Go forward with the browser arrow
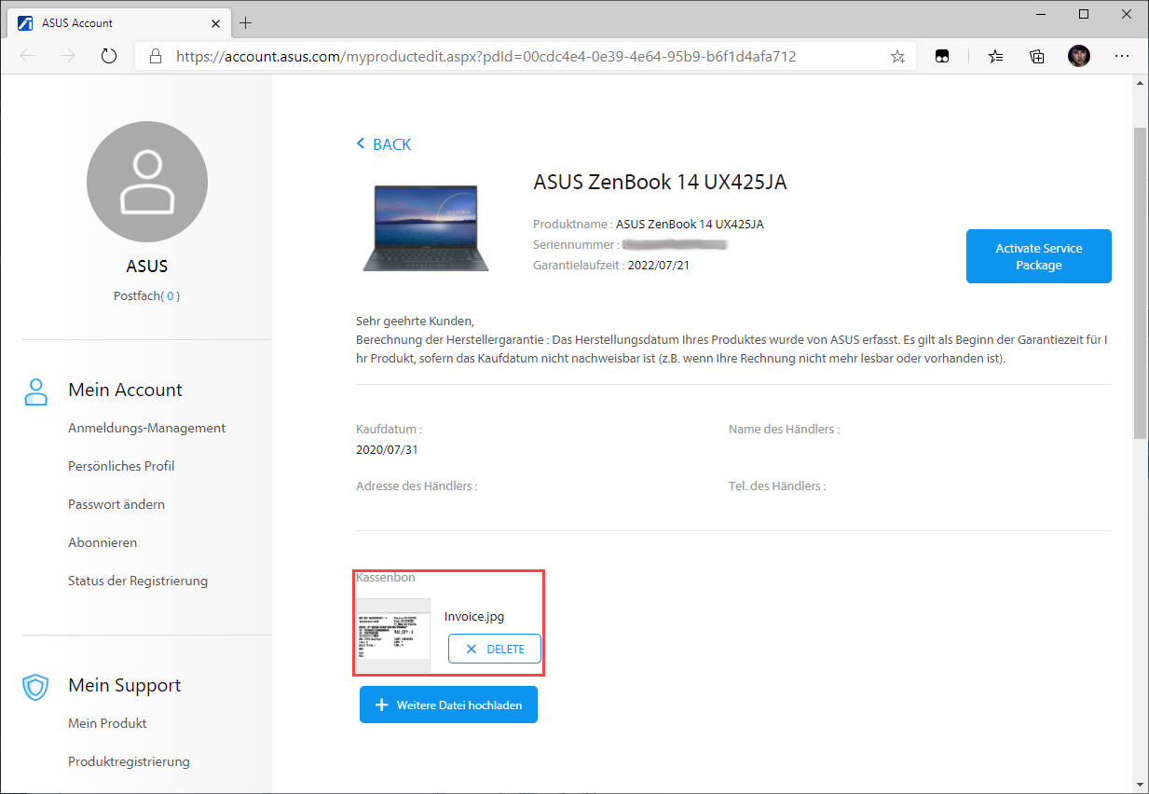Viewport: 1149px width, 794px height. (x=68, y=56)
